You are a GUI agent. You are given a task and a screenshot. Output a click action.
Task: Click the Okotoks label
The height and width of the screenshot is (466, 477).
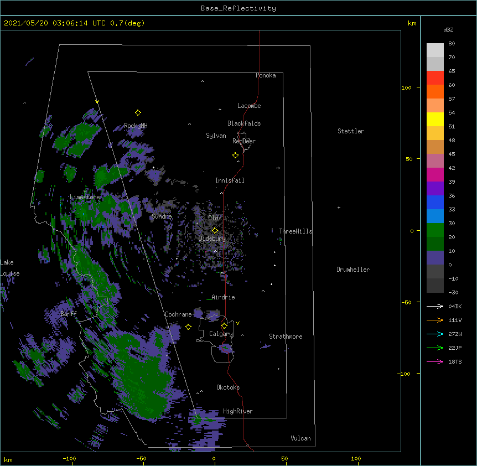(x=228, y=387)
